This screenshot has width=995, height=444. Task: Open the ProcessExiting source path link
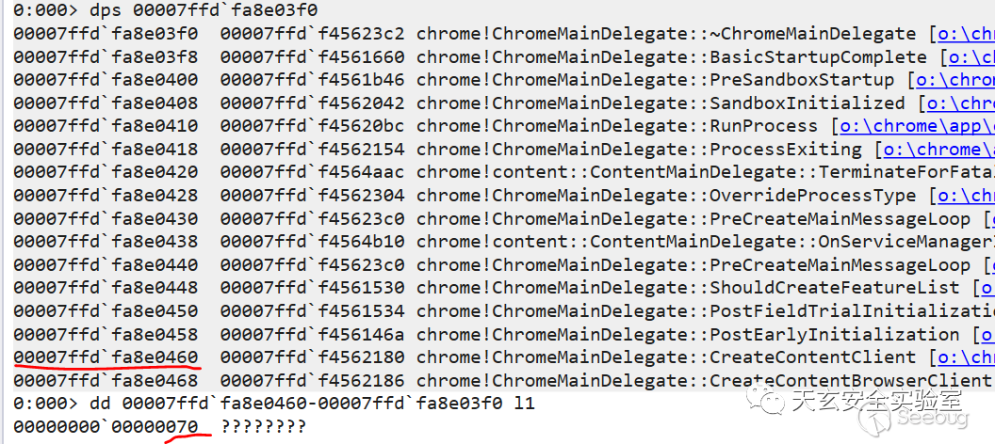point(938,150)
